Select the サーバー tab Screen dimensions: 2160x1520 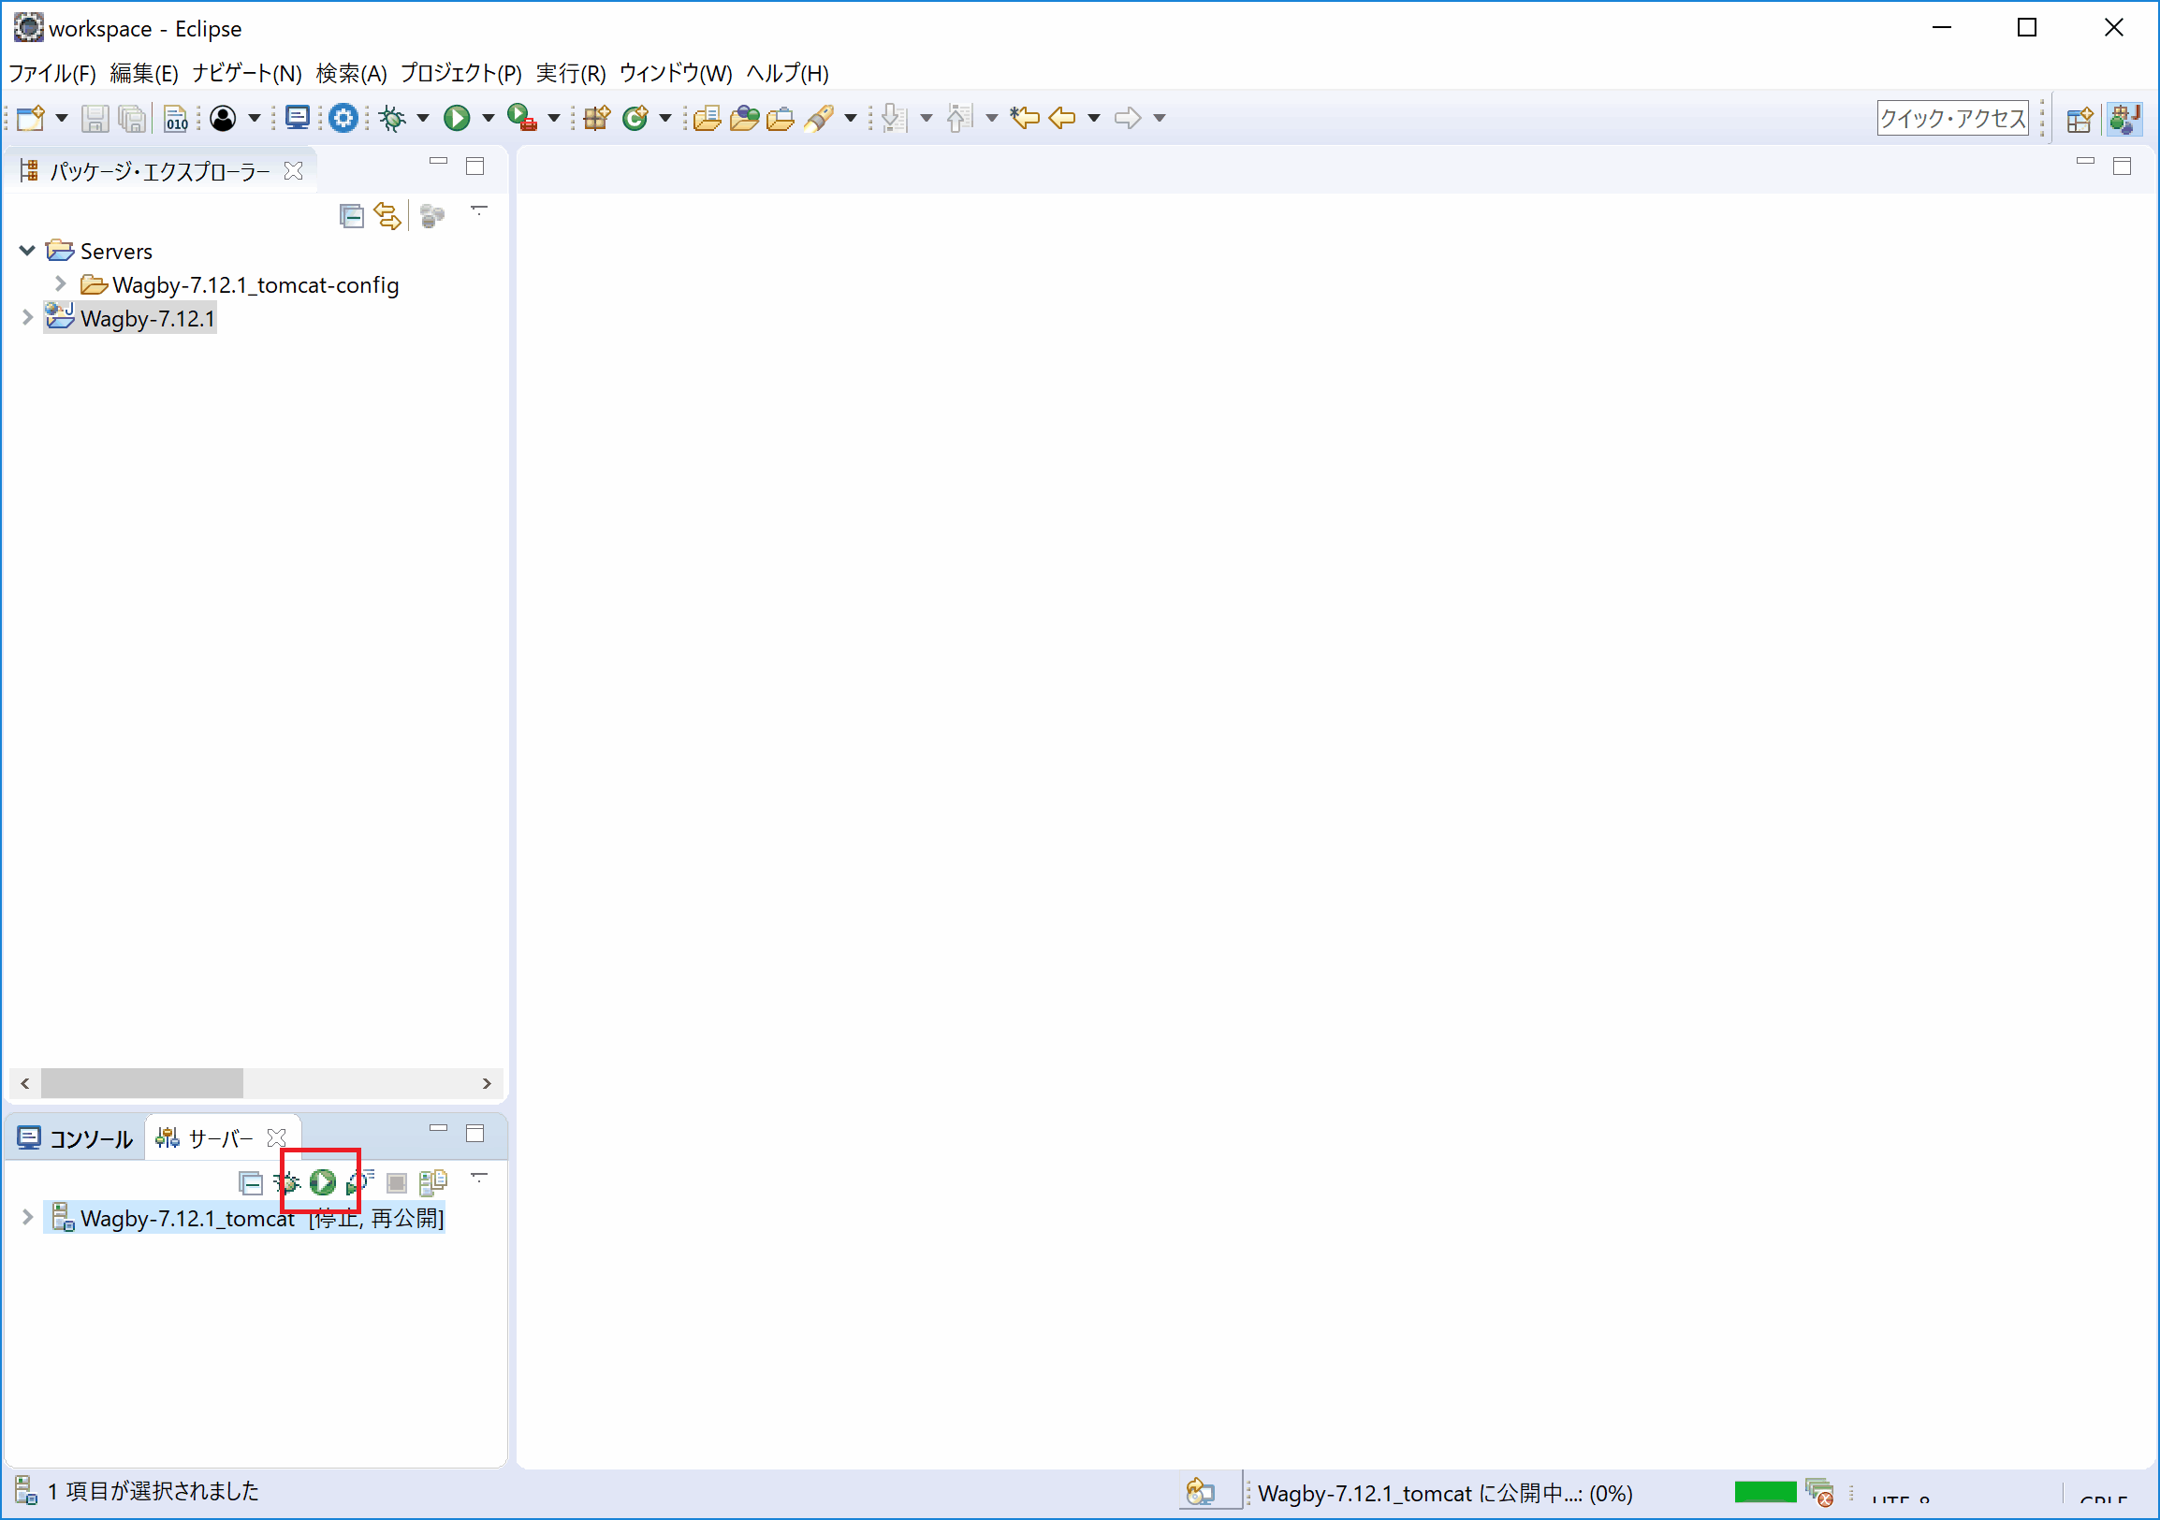coord(221,1138)
